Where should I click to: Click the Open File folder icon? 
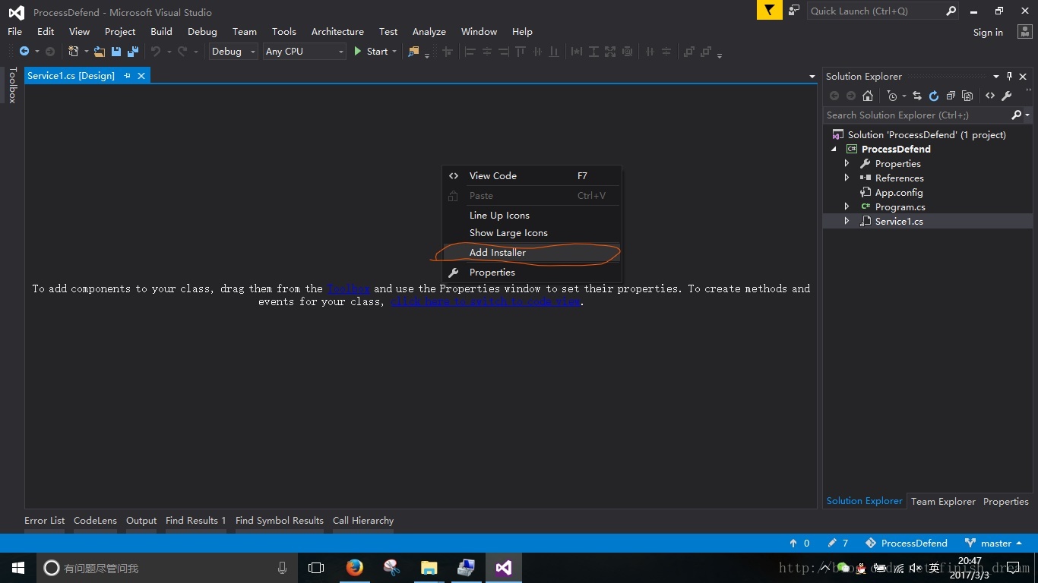click(100, 52)
